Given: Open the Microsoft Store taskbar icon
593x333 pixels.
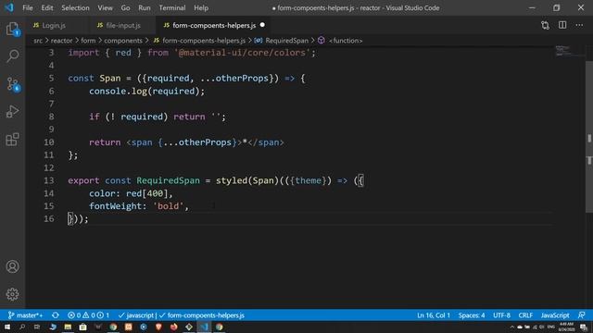Looking at the screenshot, I should 82,327.
